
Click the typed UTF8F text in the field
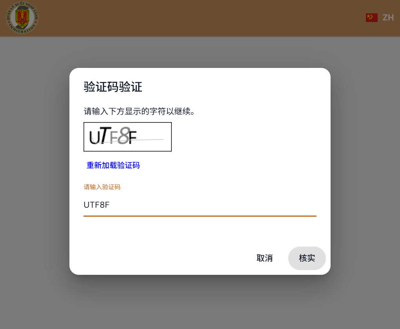pyautogui.click(x=96, y=205)
